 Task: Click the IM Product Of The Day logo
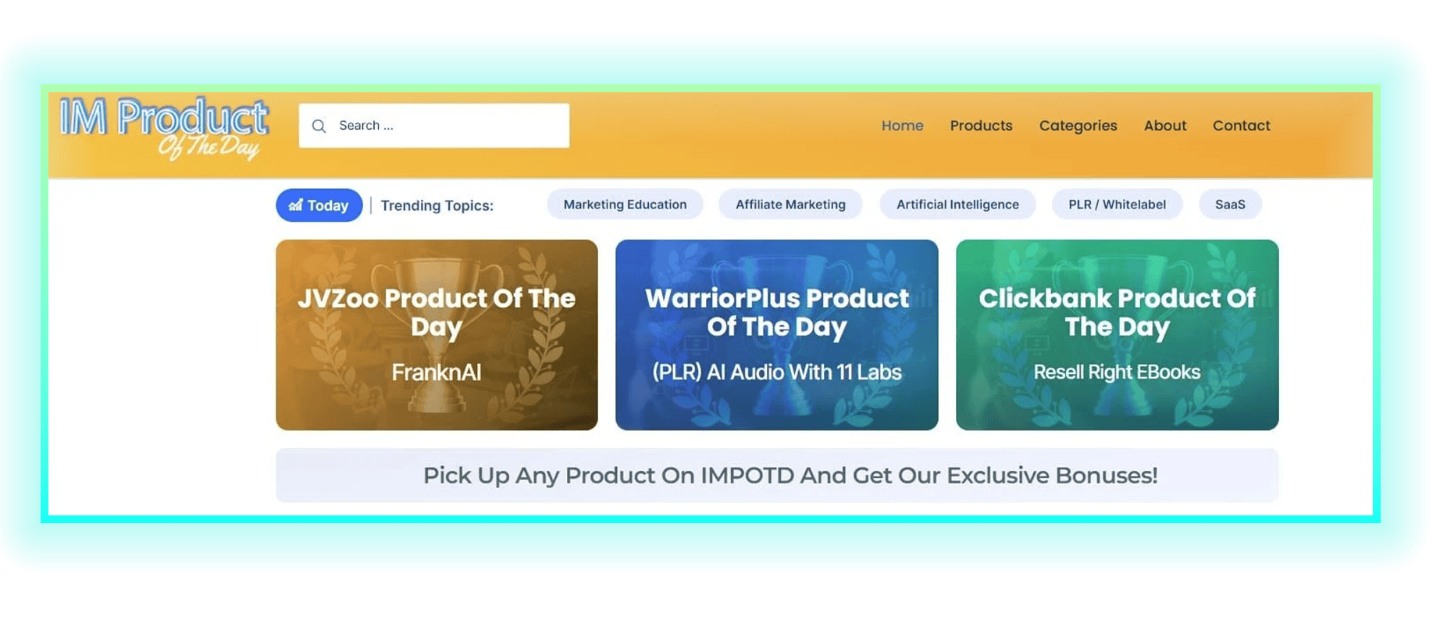pyautogui.click(x=164, y=128)
